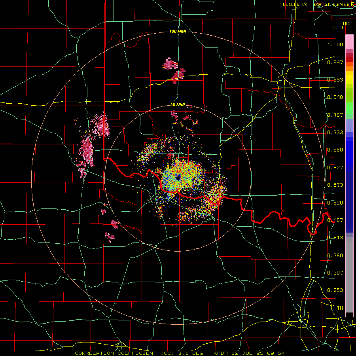Click the 0.733 scale value
The width and height of the screenshot is (356, 356).
pyautogui.click(x=335, y=133)
